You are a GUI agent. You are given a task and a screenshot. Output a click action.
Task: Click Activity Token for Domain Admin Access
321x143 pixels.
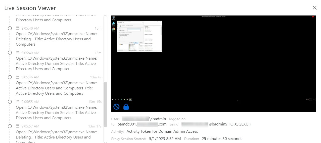[162, 131]
